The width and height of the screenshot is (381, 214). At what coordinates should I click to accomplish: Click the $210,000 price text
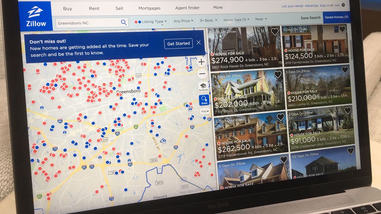click(x=302, y=98)
